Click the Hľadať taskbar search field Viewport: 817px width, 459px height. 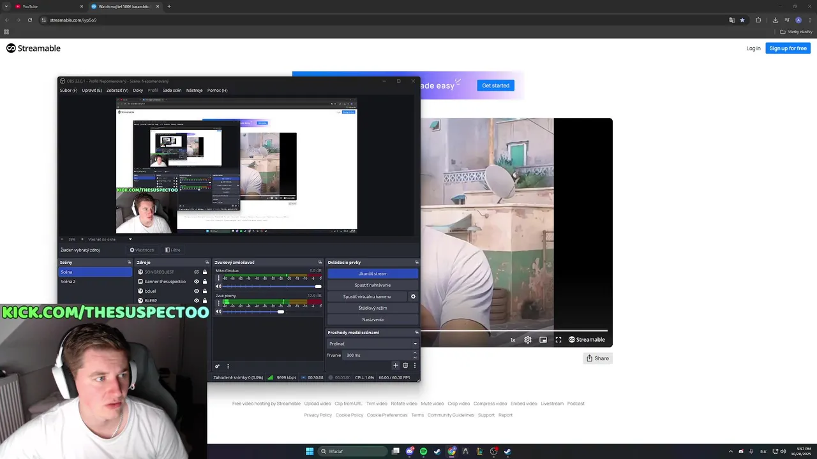(352, 451)
